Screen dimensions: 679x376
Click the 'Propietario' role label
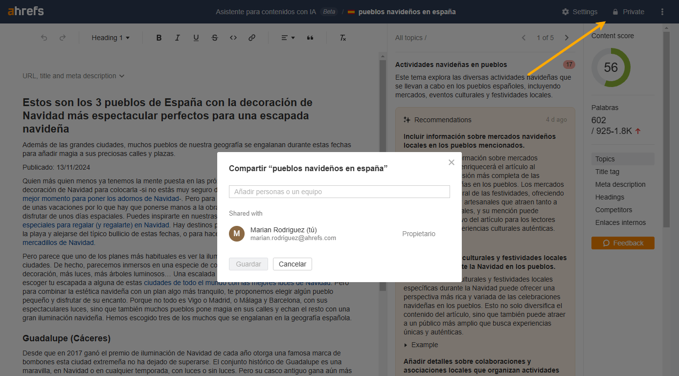(419, 234)
